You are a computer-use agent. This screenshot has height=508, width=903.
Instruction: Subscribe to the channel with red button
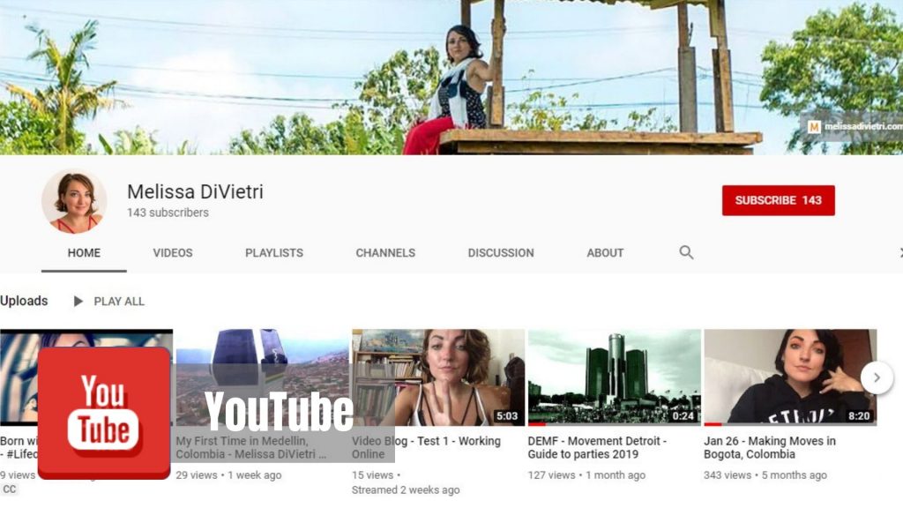pos(778,200)
